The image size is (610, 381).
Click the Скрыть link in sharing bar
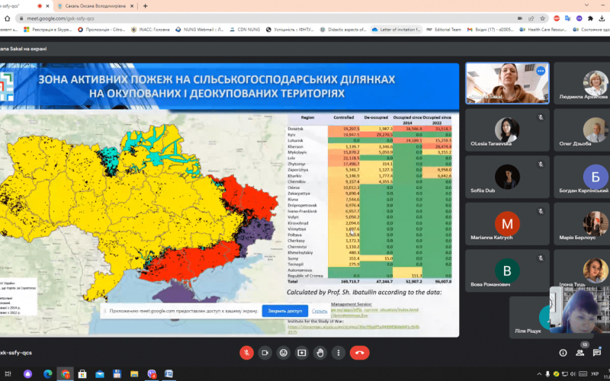click(x=319, y=311)
